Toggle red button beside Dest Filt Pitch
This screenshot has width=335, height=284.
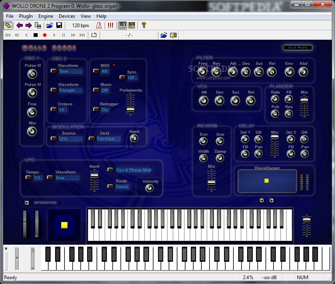92,139
